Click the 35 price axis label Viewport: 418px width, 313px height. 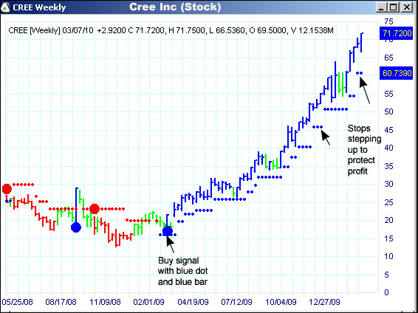tap(388, 166)
